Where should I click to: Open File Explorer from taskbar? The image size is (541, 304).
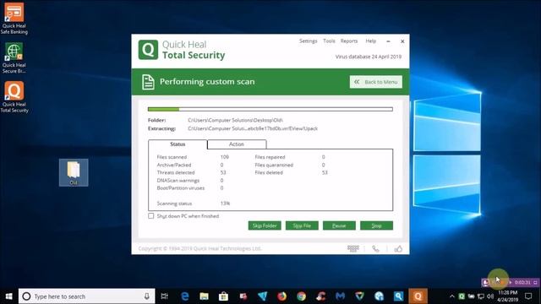point(205,296)
